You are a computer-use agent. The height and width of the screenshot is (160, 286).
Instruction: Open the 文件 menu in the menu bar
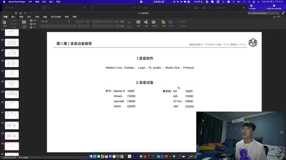coord(30,2)
